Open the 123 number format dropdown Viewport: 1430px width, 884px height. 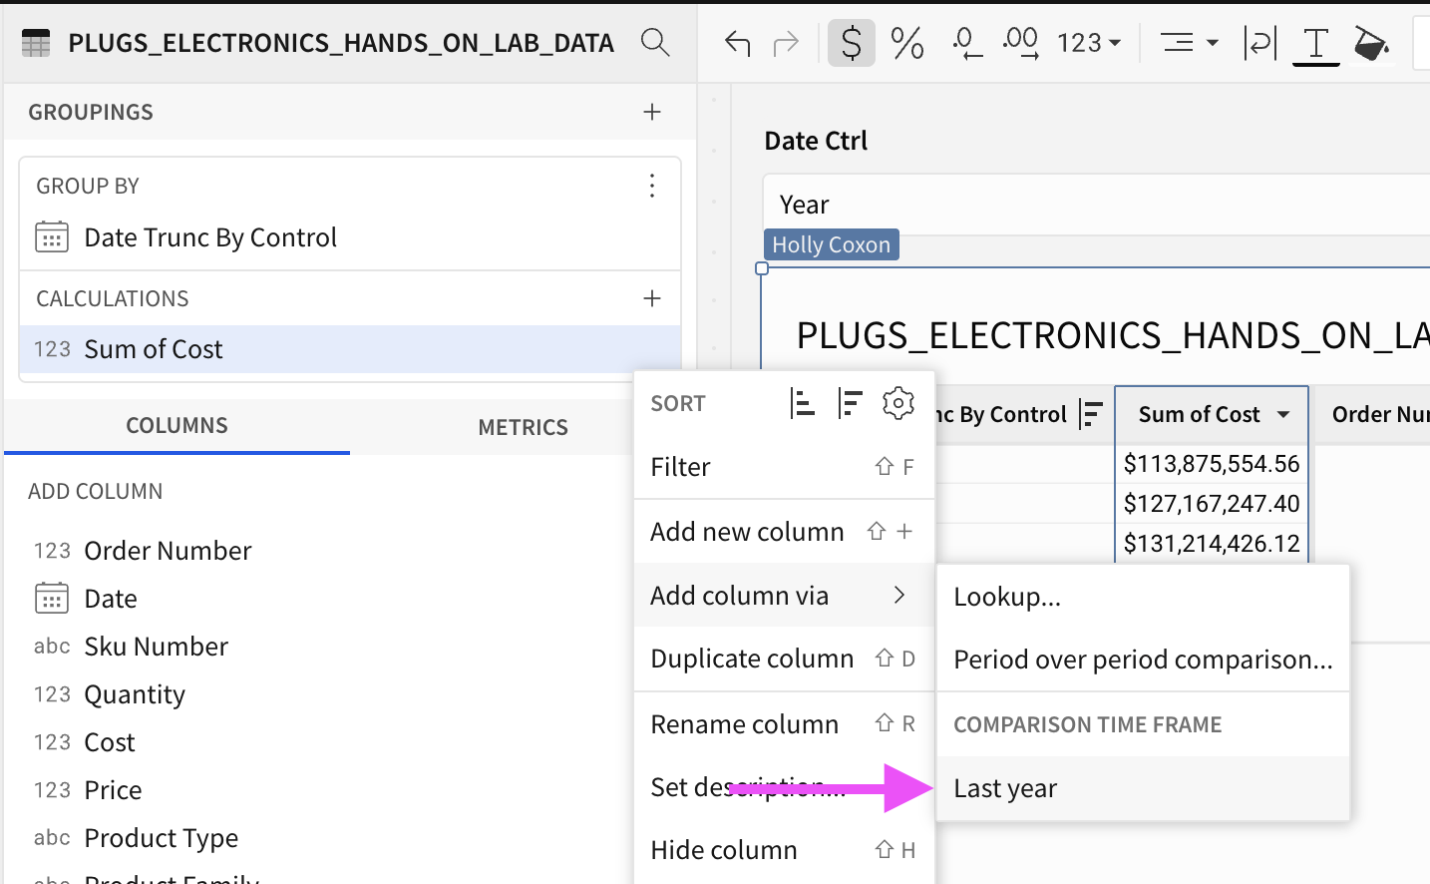tap(1089, 43)
